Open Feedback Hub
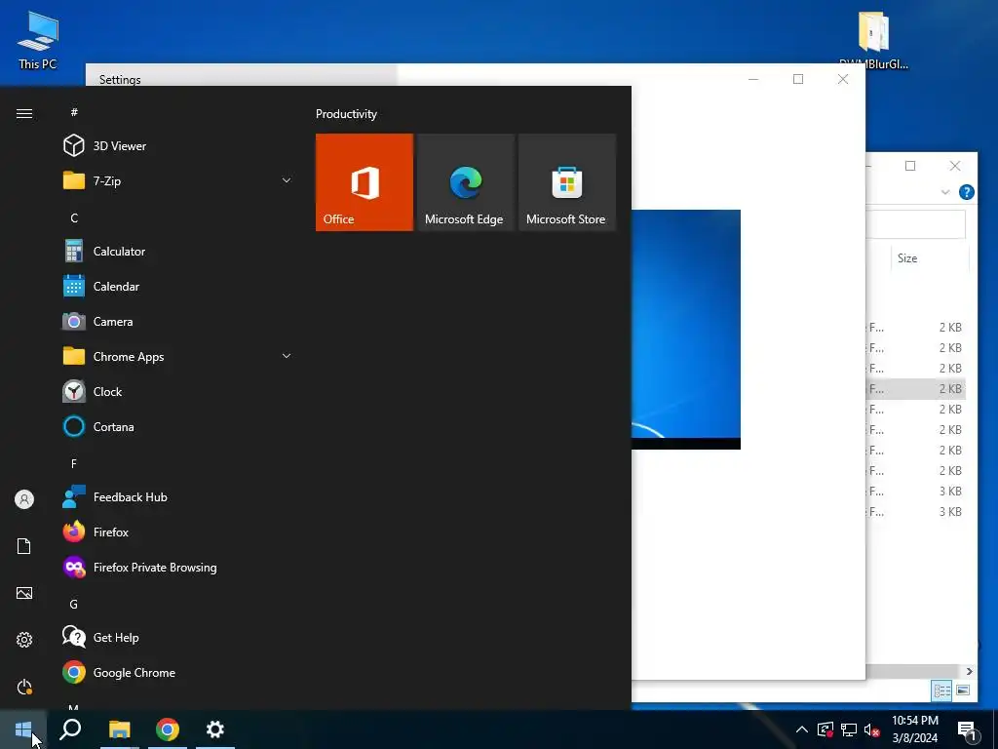The image size is (998, 749). 178,496
